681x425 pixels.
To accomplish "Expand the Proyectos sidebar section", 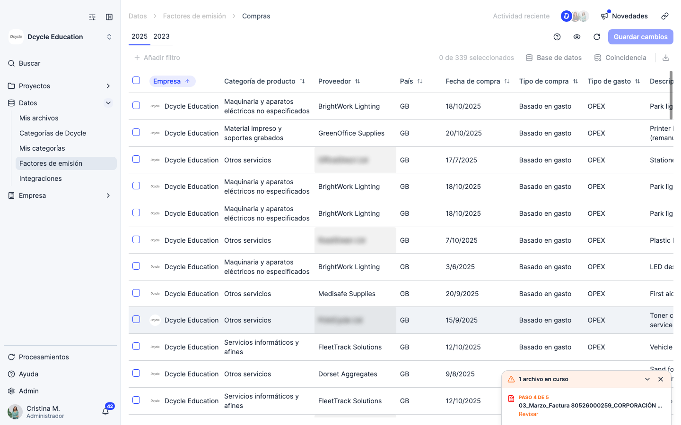I will click(108, 86).
